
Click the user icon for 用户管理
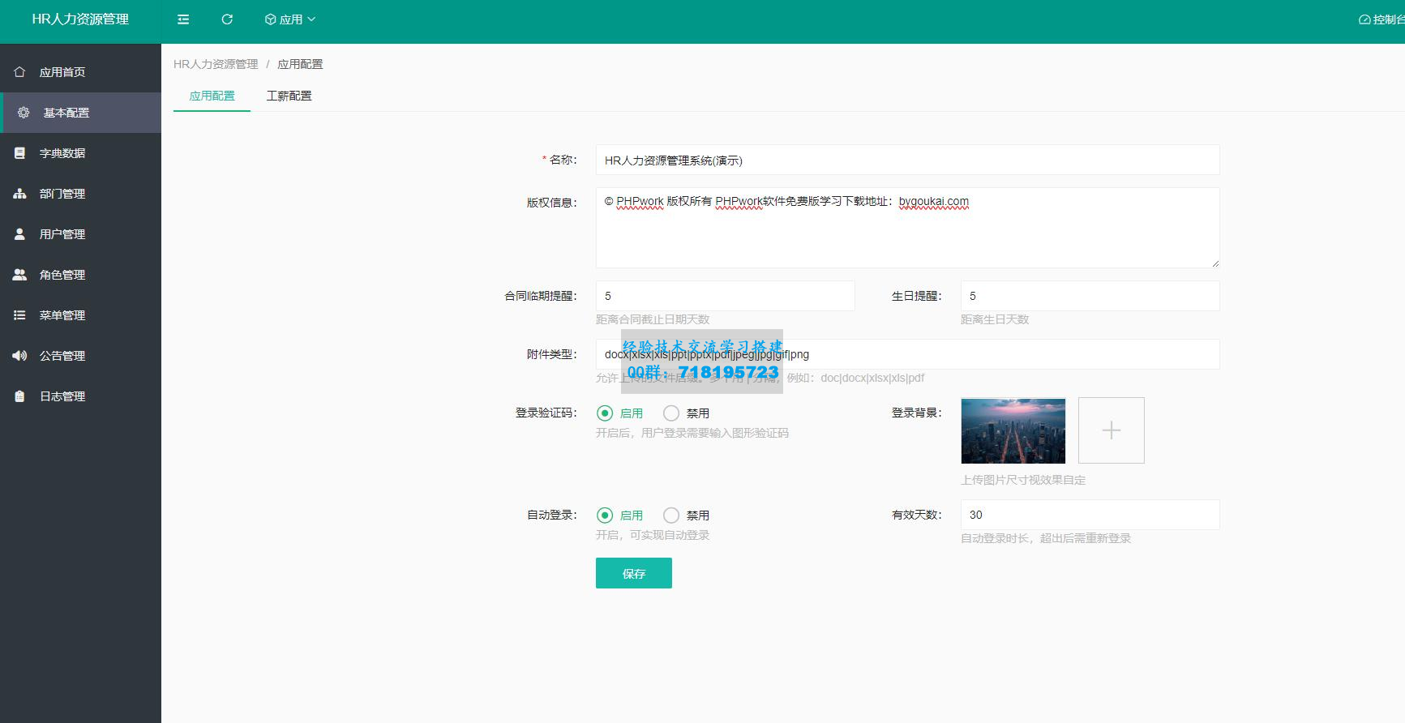click(19, 234)
